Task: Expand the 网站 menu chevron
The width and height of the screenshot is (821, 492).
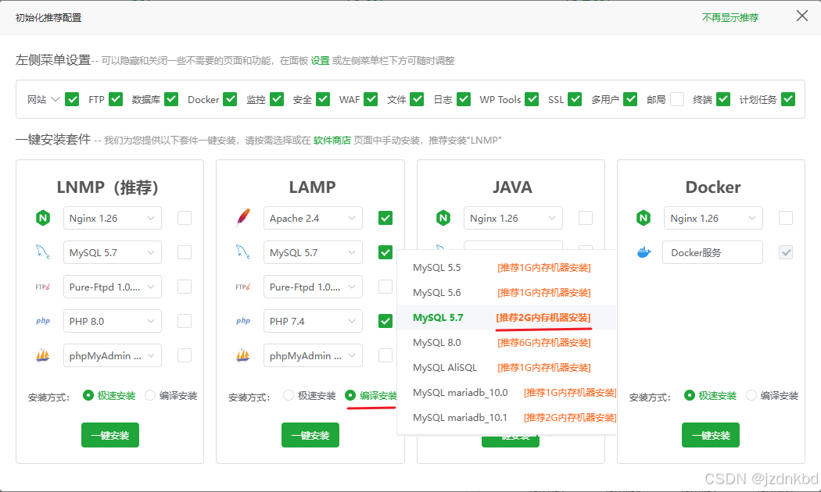Action: click(55, 99)
